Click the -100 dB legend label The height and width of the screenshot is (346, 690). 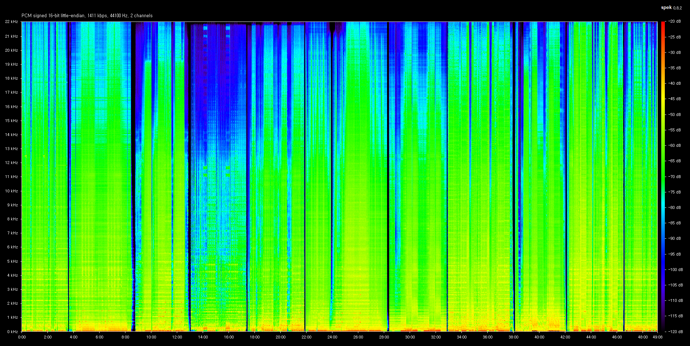tap(676, 270)
